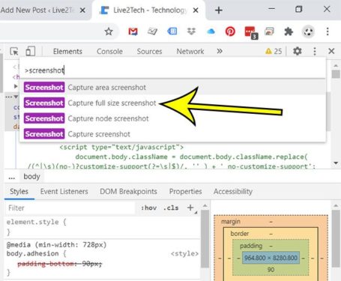Open the Event Listeners tab
This screenshot has height=281, width=341.
[x=64, y=191]
